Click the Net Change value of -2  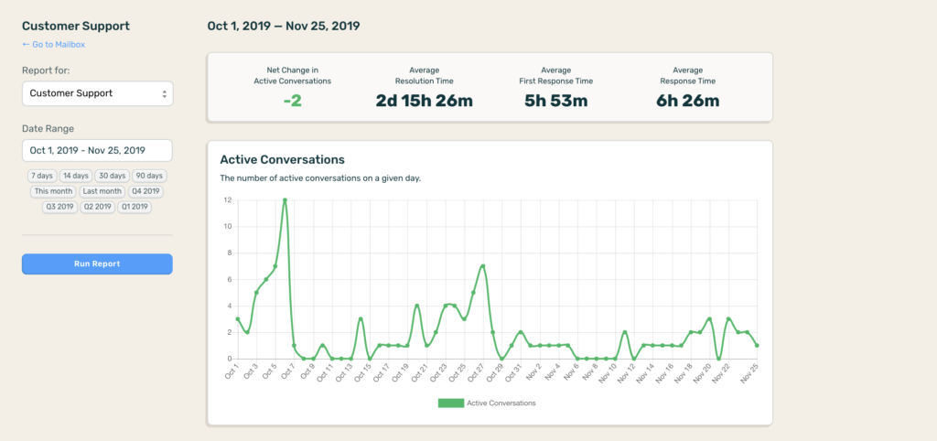292,101
